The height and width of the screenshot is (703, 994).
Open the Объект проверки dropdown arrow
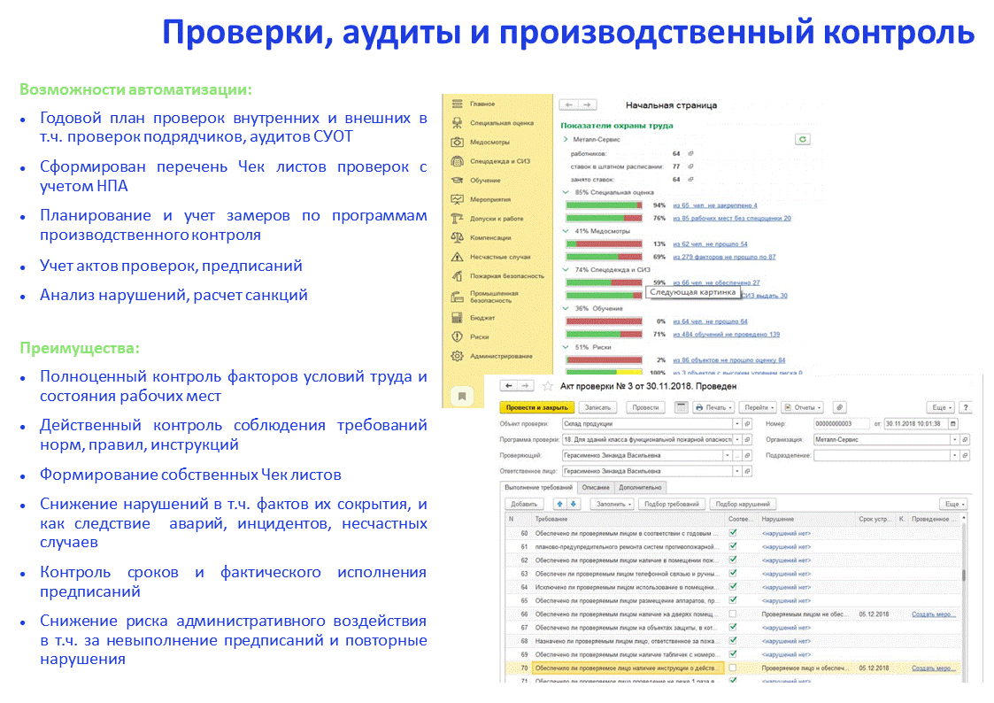click(737, 423)
